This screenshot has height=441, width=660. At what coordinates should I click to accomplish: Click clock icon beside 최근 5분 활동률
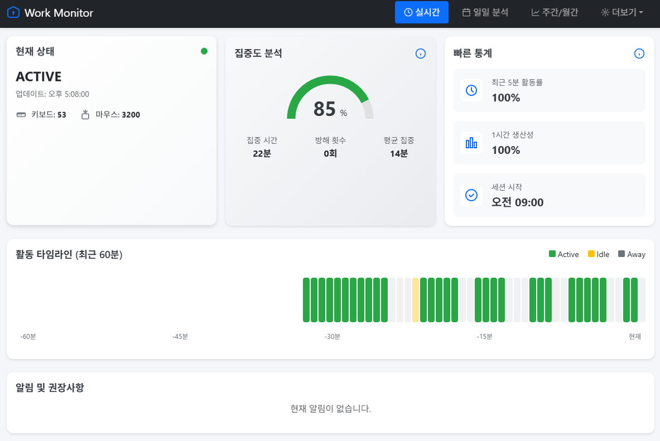click(x=471, y=90)
